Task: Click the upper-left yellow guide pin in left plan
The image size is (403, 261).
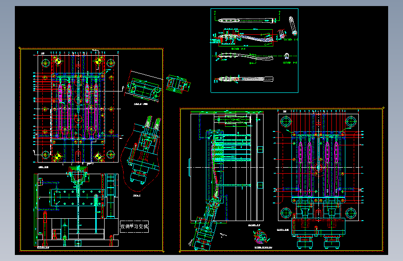Action: (x=58, y=61)
